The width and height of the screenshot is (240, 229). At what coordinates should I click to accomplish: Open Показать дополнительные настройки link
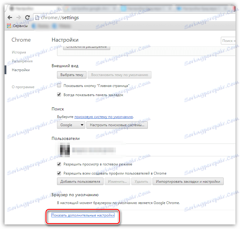pyautogui.click(x=83, y=215)
